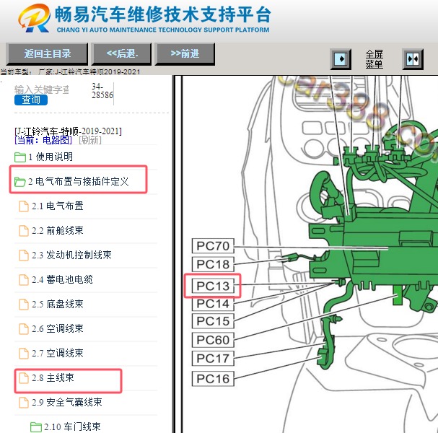Click open-folder icon beside 电气布置与接插件定义
Image resolution: width=438 pixels, height=433 pixels.
20,182
